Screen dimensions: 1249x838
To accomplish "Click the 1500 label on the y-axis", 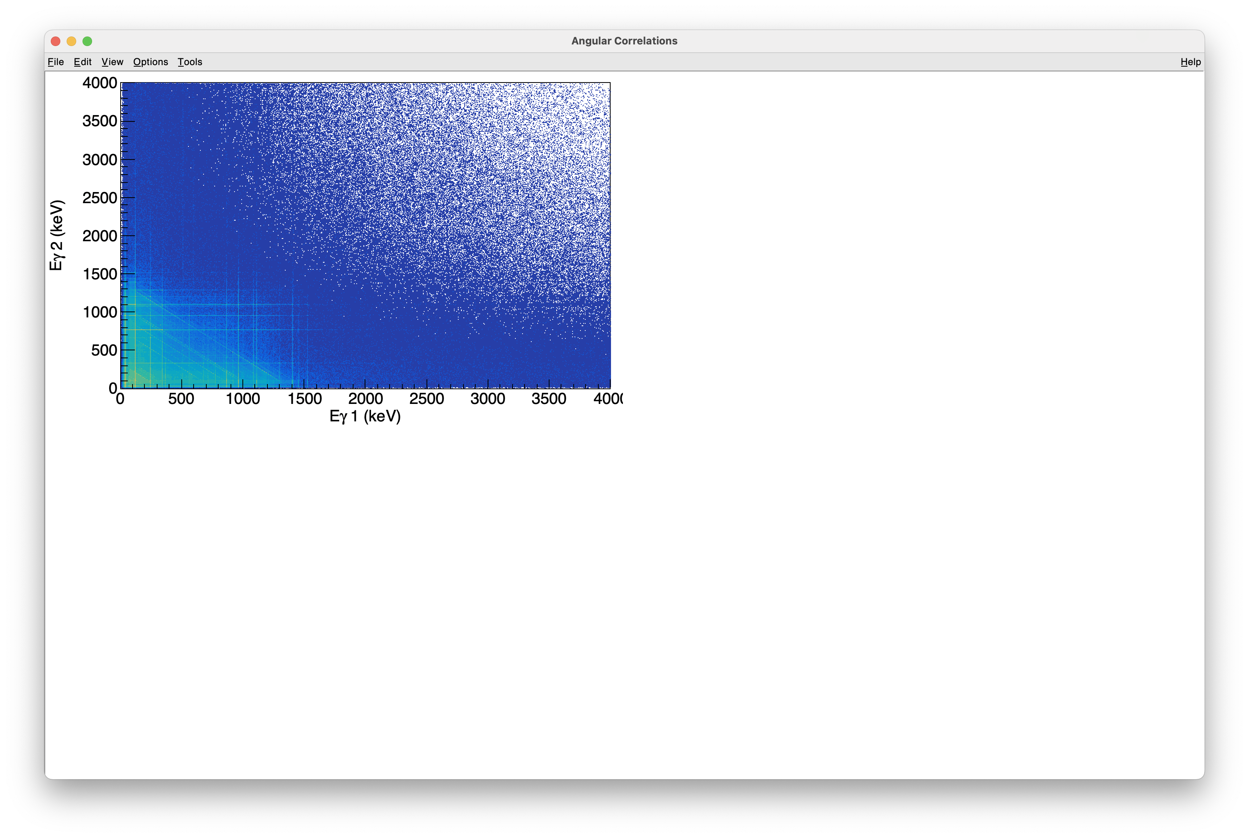I will pos(100,274).
